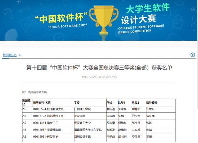
Task: Select the 团队编号-名称 column header
Action: click(x=42, y=103)
